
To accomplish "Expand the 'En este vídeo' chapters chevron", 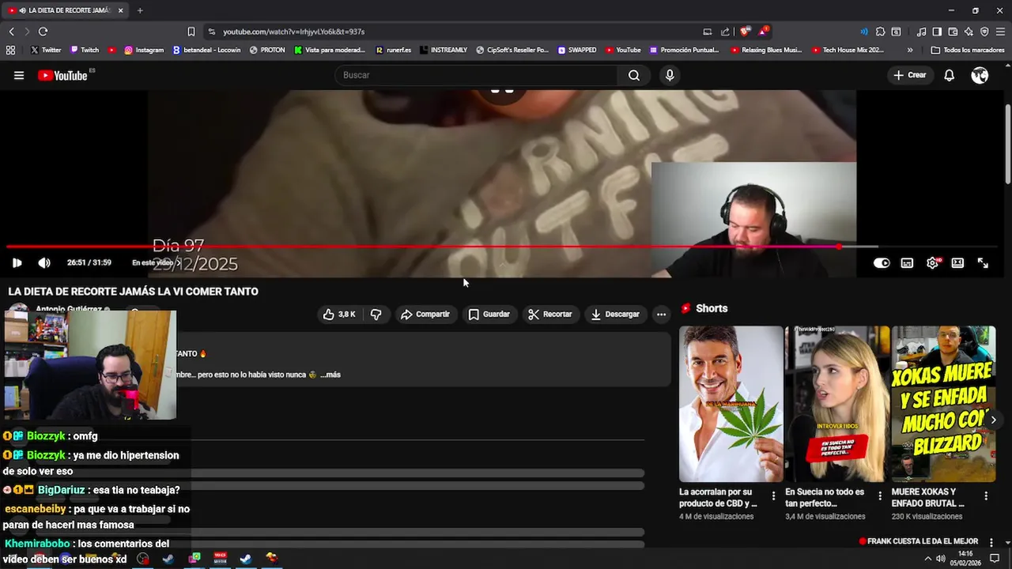I will 178,263.
